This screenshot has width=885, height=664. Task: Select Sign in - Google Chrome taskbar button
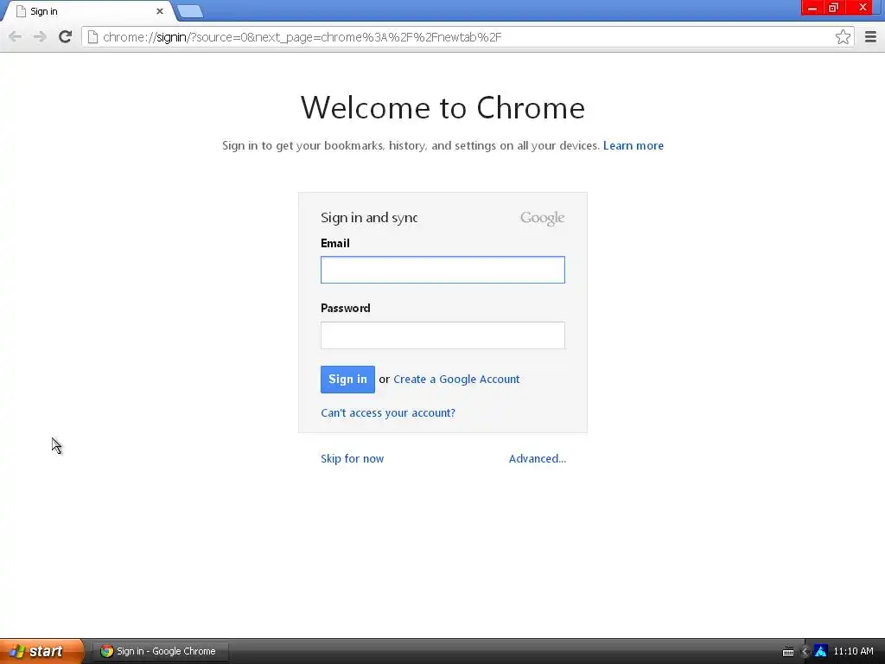[161, 651]
